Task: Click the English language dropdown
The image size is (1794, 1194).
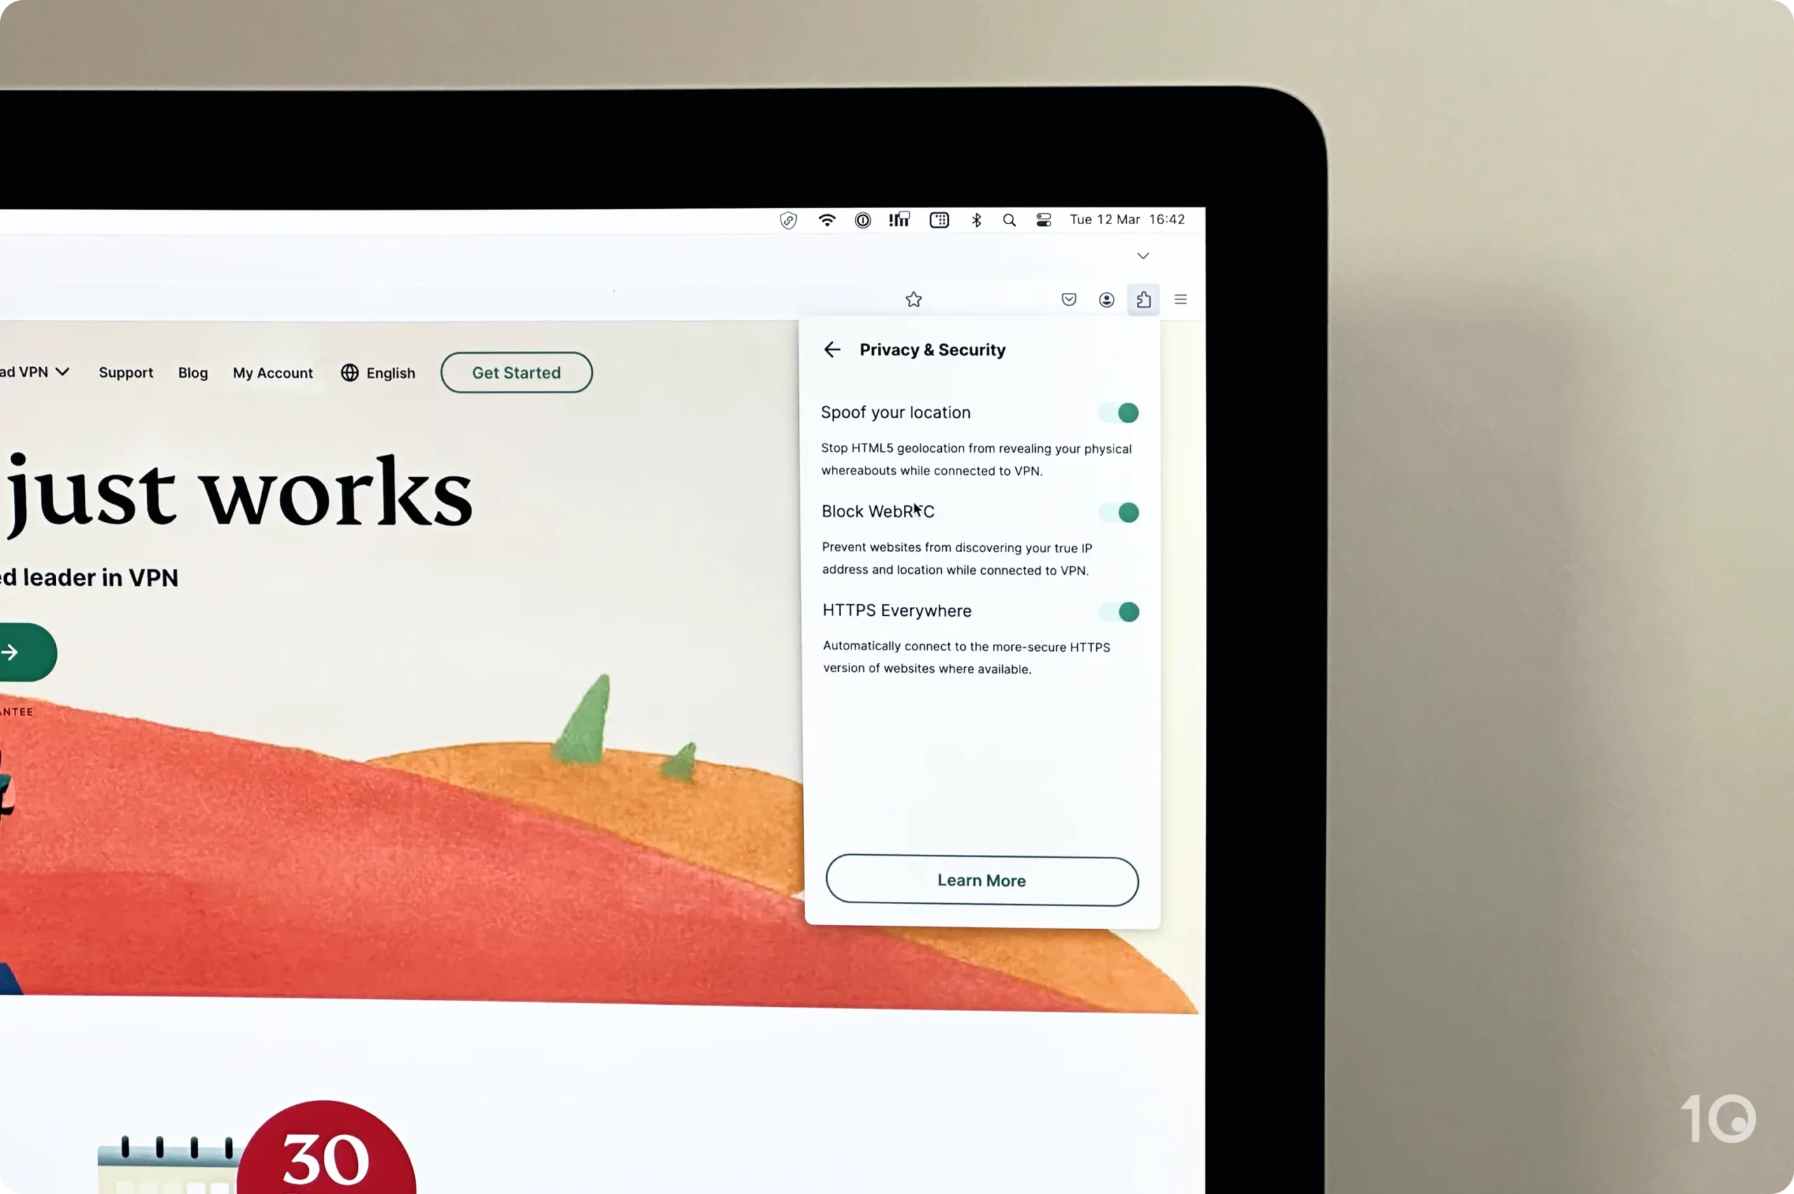Action: [x=377, y=372]
